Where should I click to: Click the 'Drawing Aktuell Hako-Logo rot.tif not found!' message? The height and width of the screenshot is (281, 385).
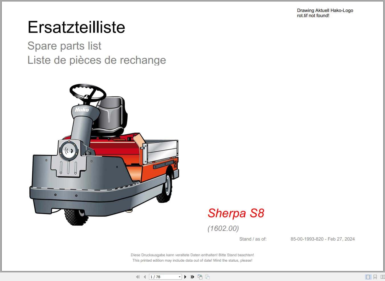325,13
